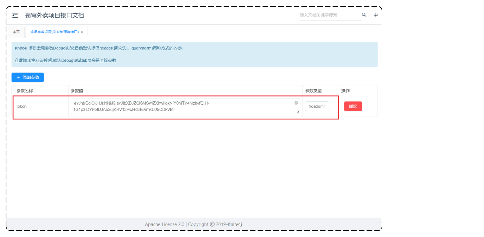Click the 添加参数 button

[x=29, y=77]
